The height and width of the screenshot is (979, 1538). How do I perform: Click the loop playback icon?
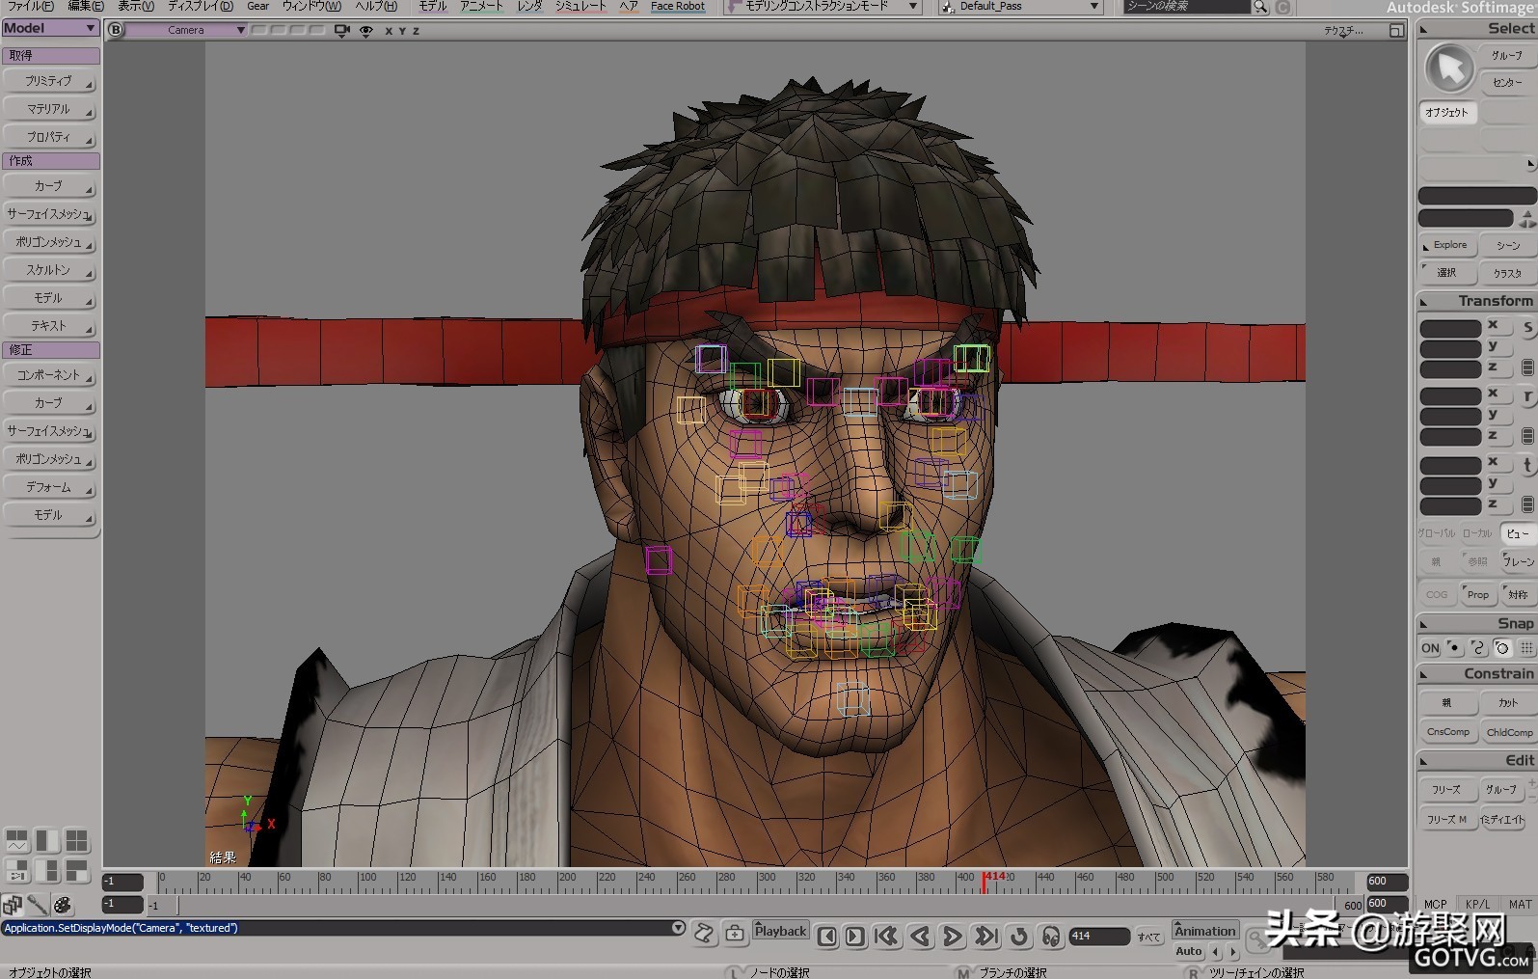point(1018,936)
